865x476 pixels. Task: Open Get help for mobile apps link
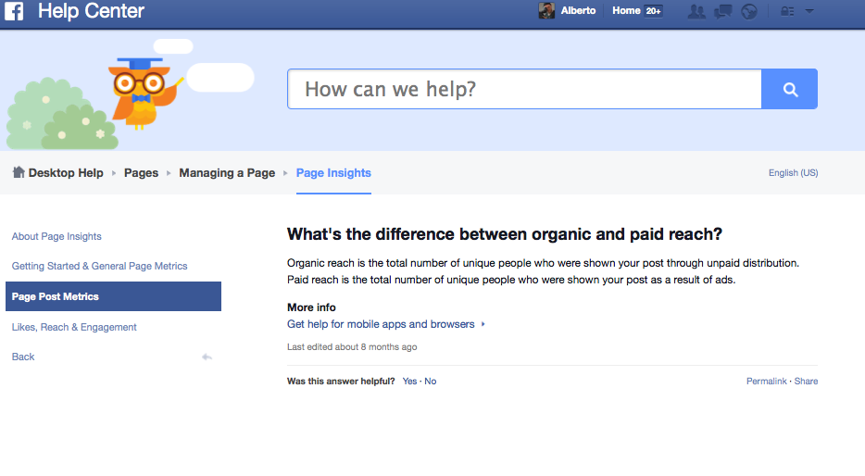(381, 324)
